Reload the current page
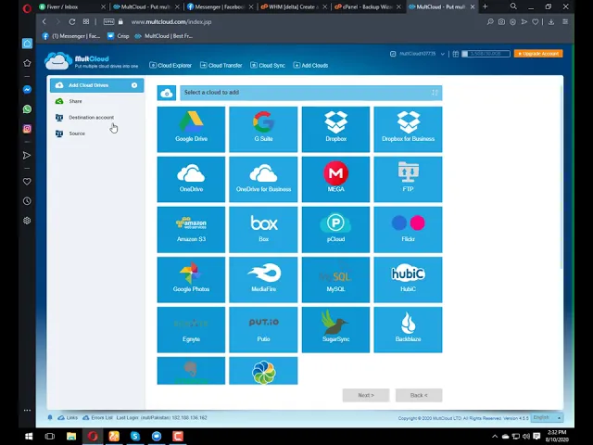The image size is (593, 445). click(x=72, y=22)
